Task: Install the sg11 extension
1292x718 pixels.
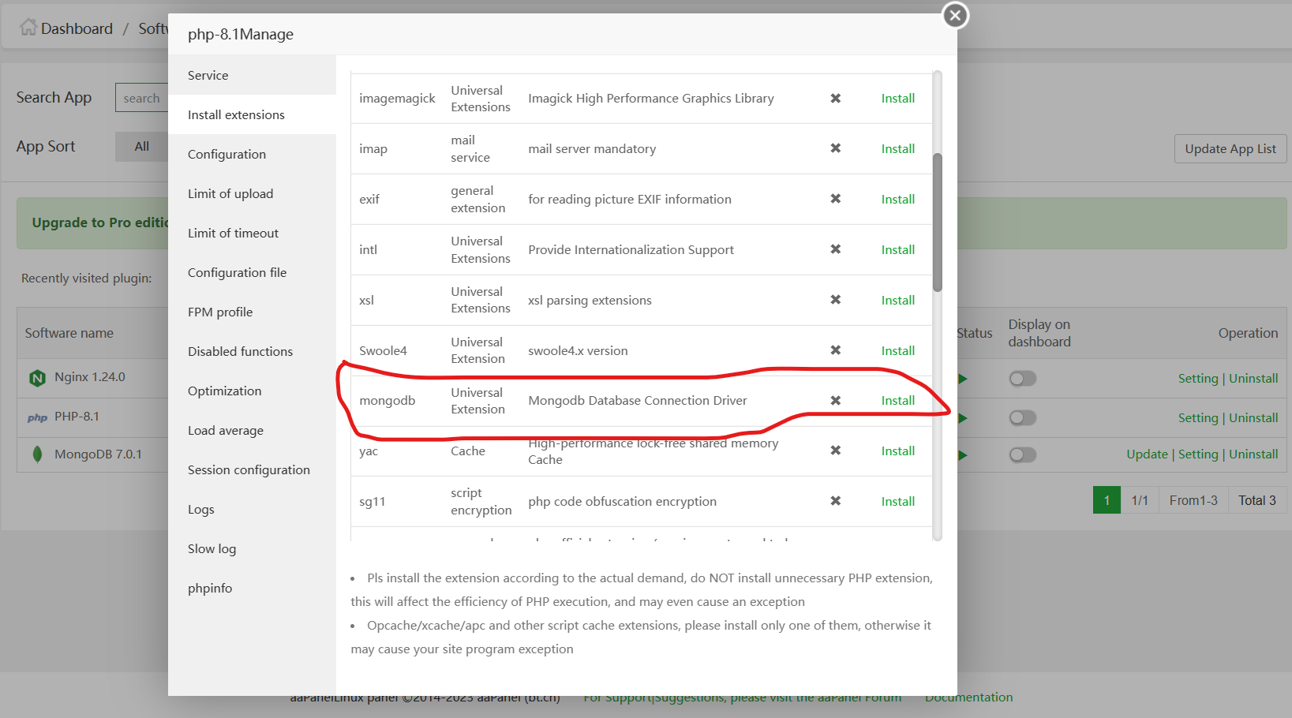Action: pos(898,501)
